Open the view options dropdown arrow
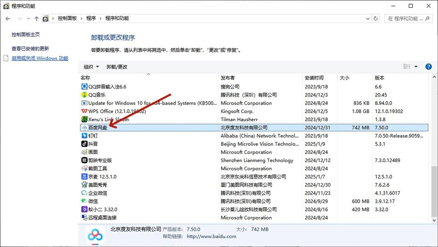Screen dimensions: 438x247 tap(415, 66)
